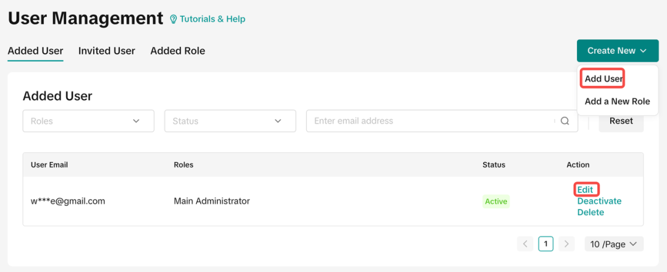Switch to the Invited User tab
This screenshot has height=272, width=667.
click(106, 51)
